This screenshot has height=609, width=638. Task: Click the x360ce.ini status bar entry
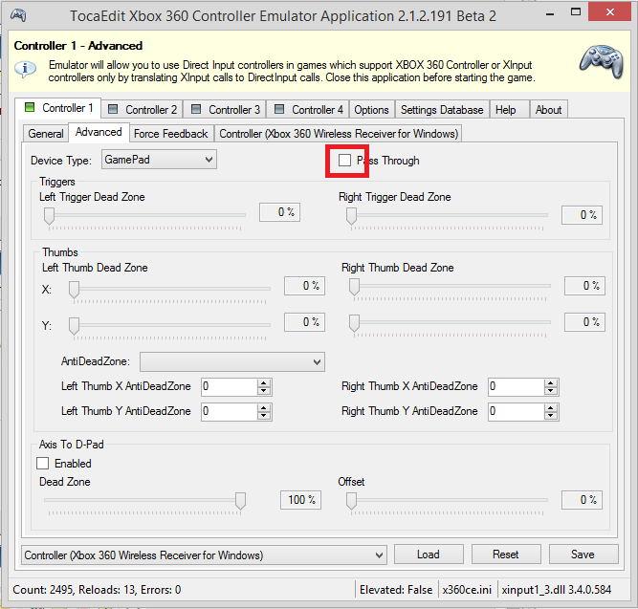[467, 590]
